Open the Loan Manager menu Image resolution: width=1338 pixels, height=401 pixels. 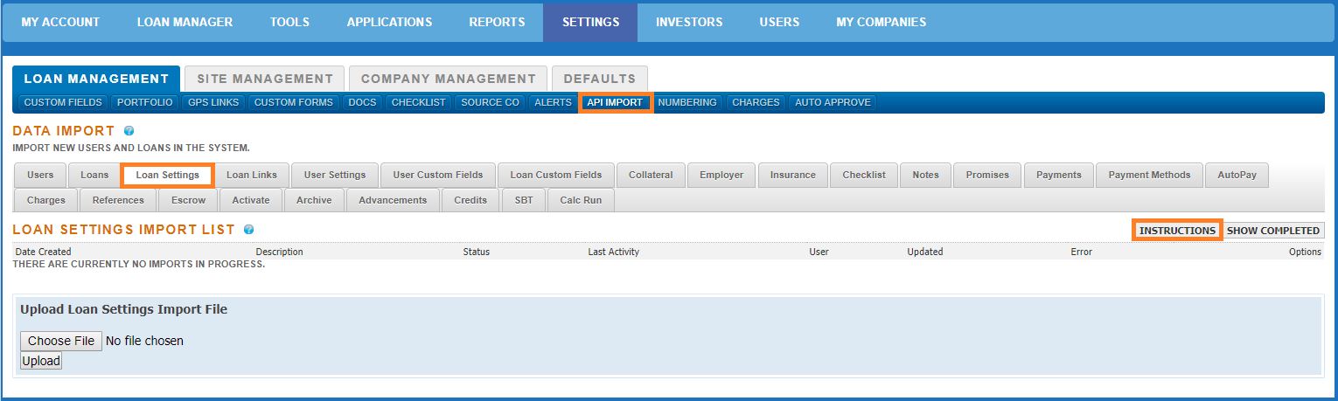pos(185,22)
